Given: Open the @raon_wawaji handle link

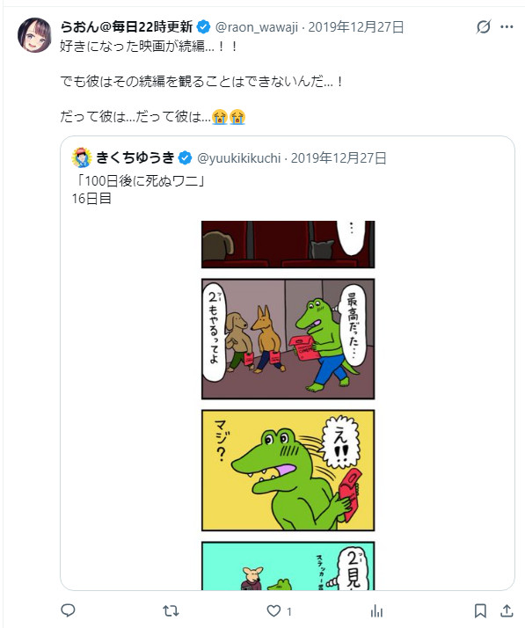Looking at the screenshot, I should 256,27.
